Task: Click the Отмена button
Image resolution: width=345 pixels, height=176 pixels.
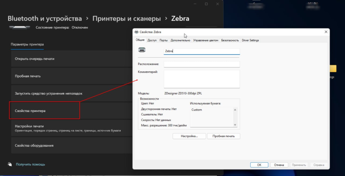Action: pyautogui.click(x=279, y=165)
